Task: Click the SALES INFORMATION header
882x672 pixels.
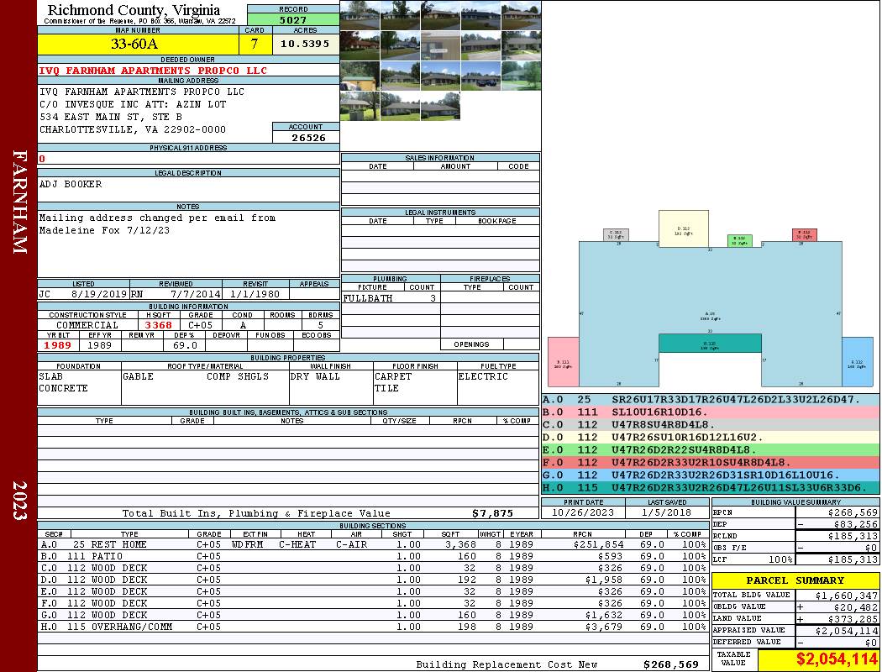Action: 440,158
